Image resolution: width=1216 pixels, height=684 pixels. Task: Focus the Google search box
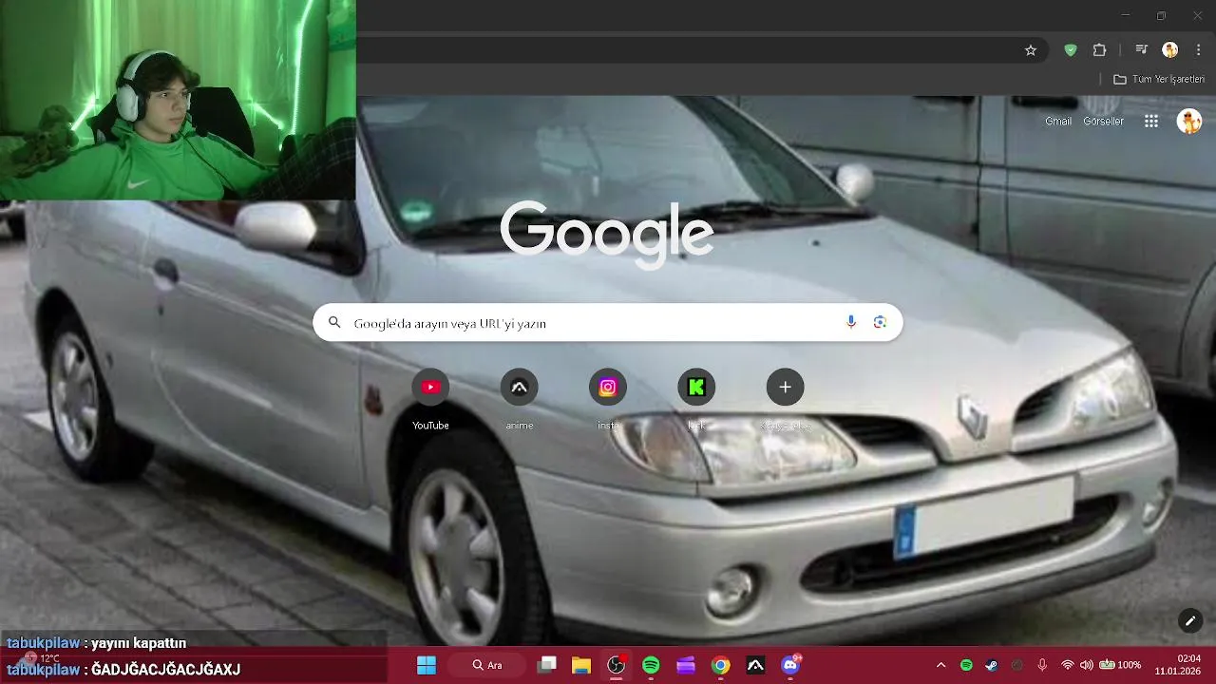[x=608, y=323]
